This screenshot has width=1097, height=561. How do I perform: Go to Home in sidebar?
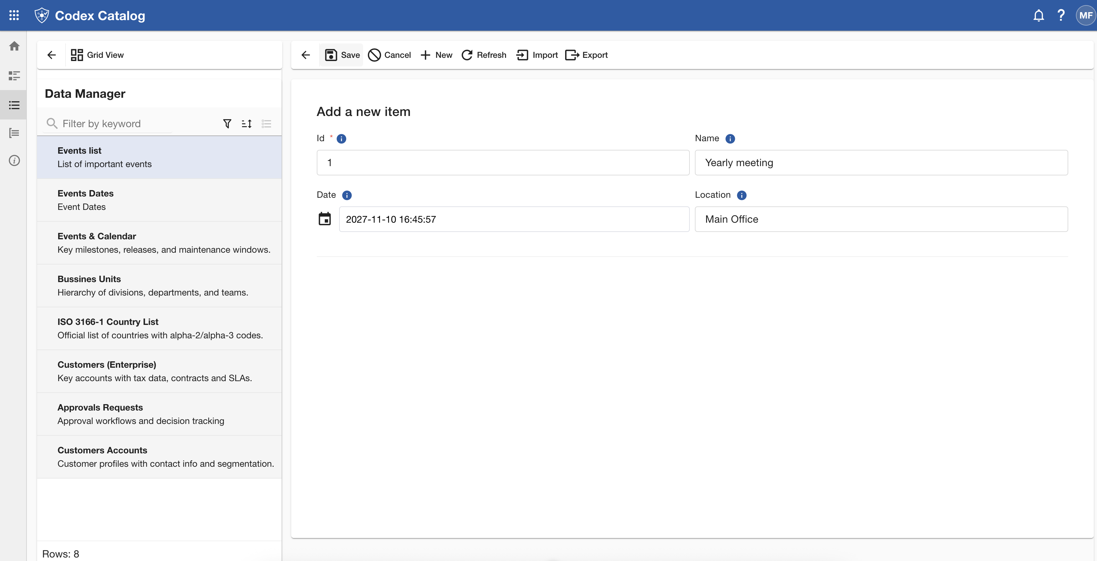point(14,46)
